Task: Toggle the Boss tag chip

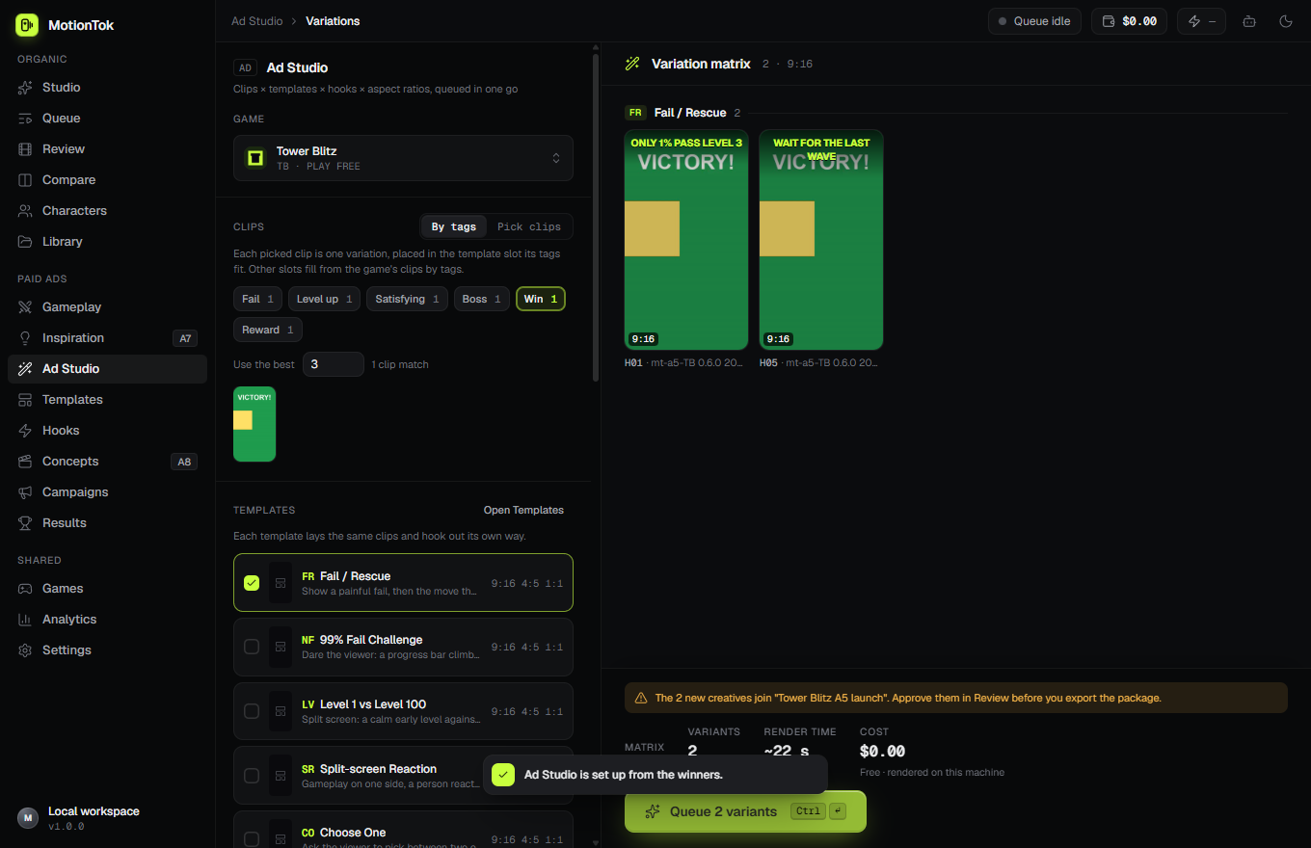Action: (x=482, y=299)
